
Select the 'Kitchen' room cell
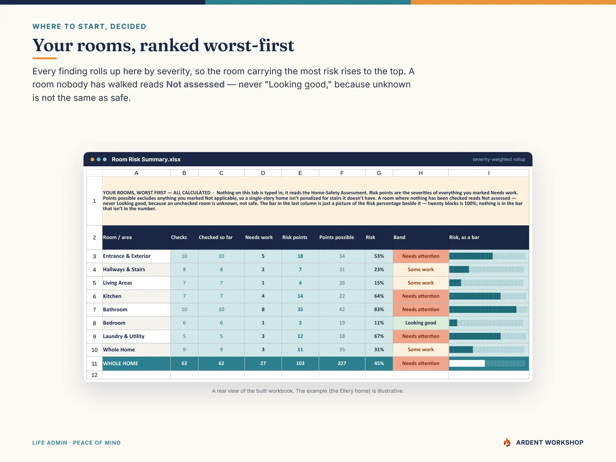(136, 296)
